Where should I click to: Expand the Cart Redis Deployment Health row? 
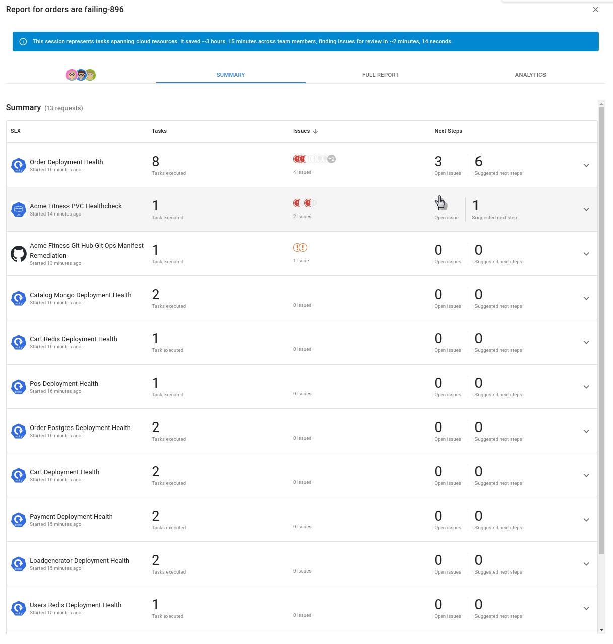tap(586, 342)
